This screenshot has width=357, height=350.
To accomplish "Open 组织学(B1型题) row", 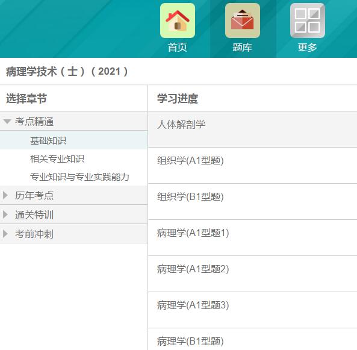I will [252, 202].
